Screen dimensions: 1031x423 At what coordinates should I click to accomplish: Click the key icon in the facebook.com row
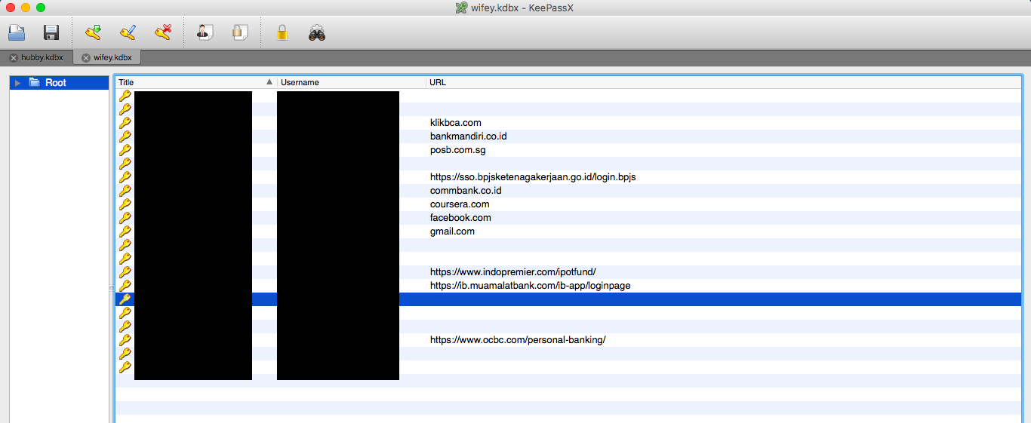125,218
